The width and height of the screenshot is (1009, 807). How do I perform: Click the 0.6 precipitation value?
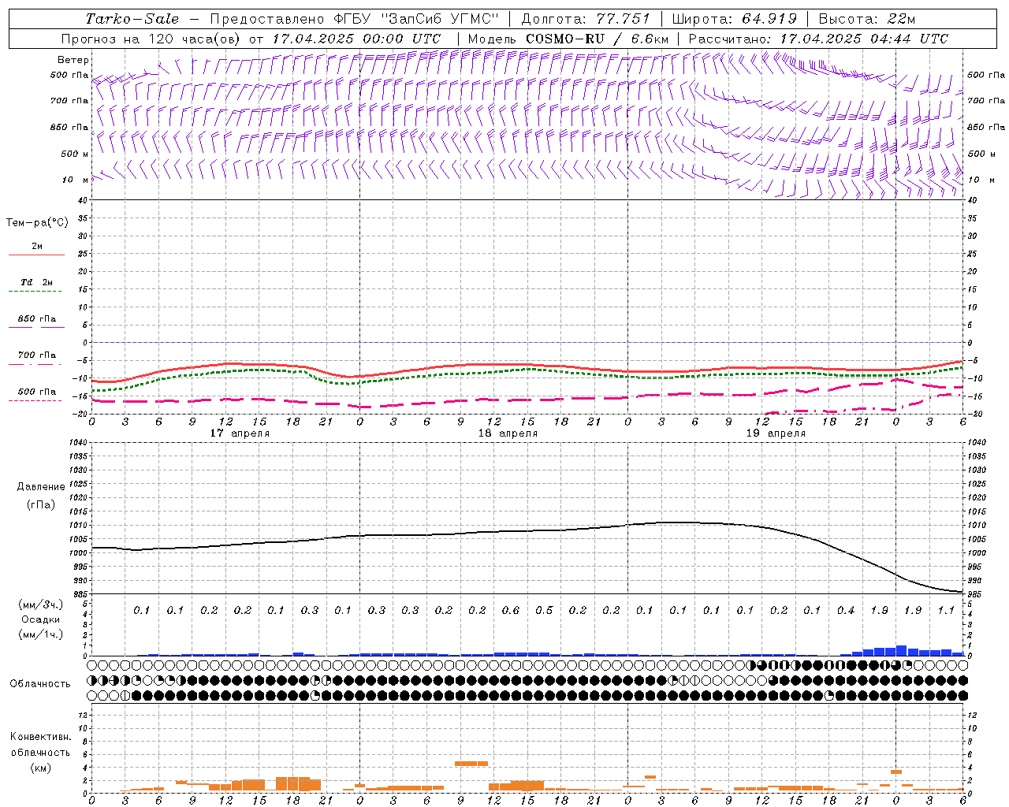click(511, 610)
